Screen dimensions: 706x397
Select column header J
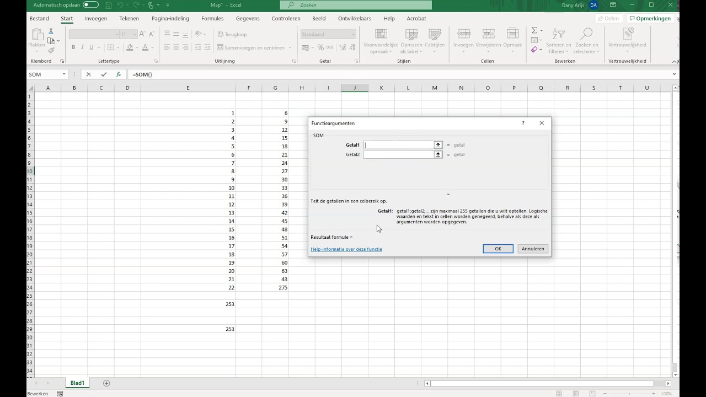tap(355, 88)
